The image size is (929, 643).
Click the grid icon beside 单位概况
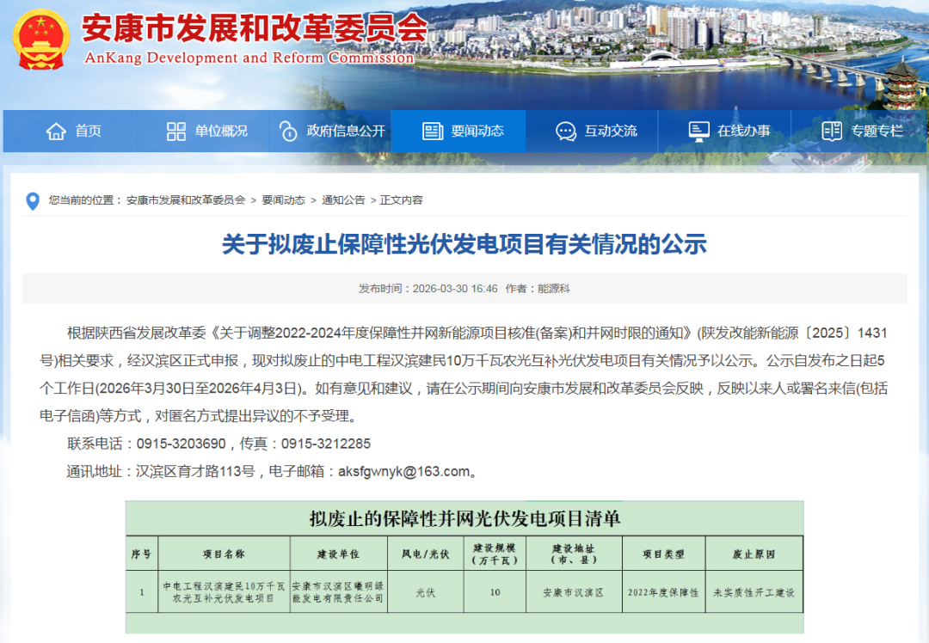coord(176,132)
